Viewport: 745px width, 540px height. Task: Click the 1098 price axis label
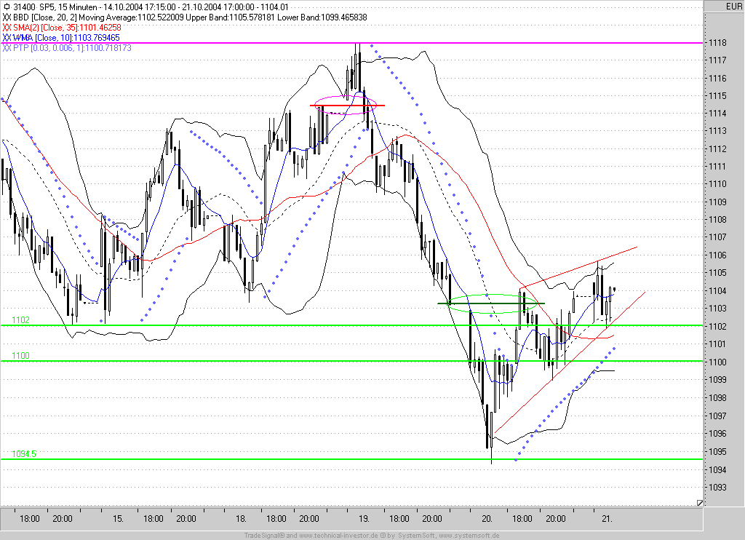point(717,398)
